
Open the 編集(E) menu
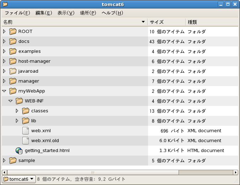click(x=44, y=13)
